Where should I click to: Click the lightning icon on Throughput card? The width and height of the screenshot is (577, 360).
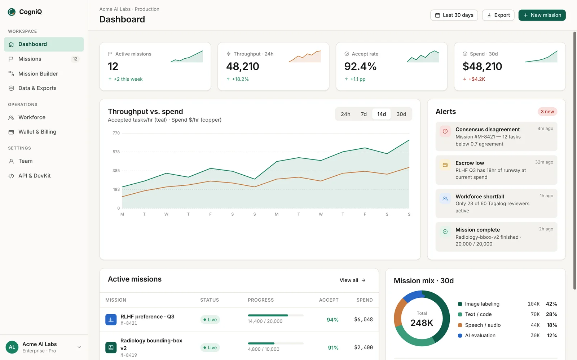point(228,54)
